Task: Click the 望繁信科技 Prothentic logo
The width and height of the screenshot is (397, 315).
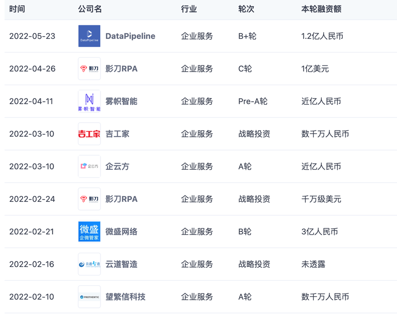Action: pyautogui.click(x=89, y=297)
